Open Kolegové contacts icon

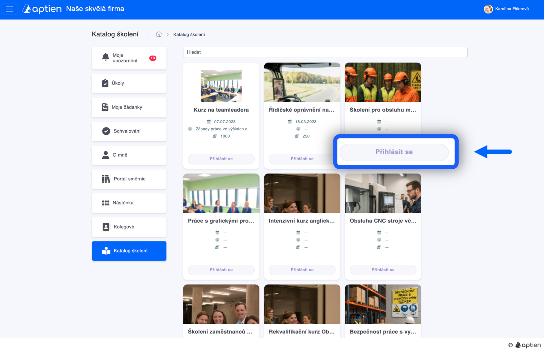click(106, 227)
